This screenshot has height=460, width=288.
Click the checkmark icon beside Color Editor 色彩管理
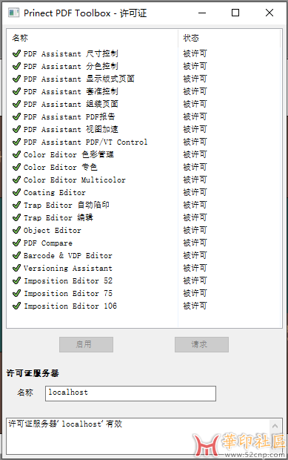(x=16, y=154)
